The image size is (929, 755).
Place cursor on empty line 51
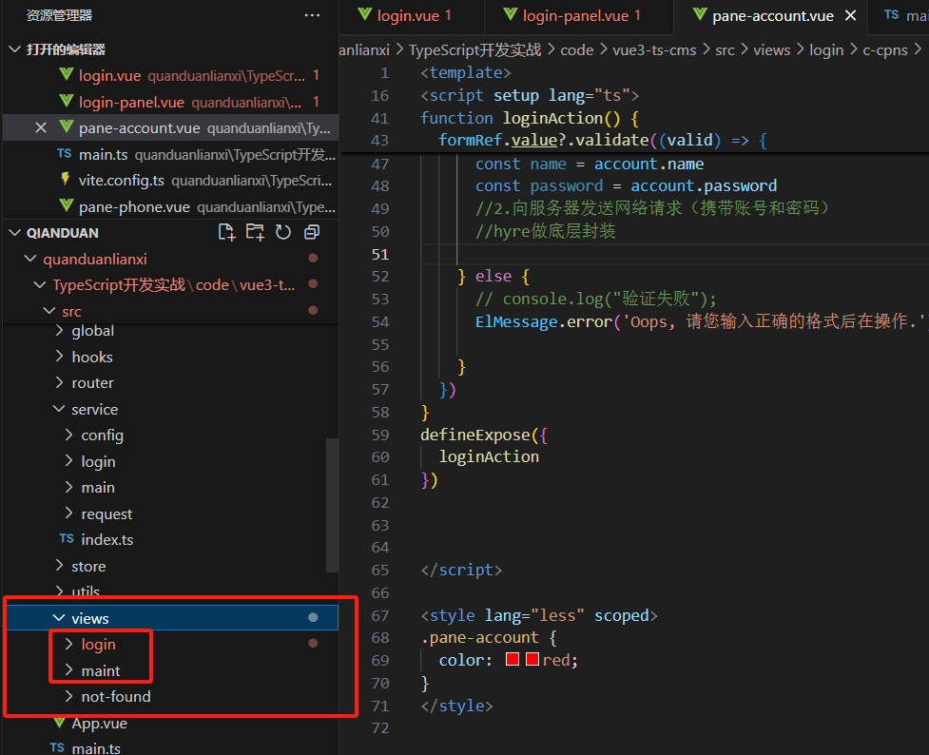point(675,254)
